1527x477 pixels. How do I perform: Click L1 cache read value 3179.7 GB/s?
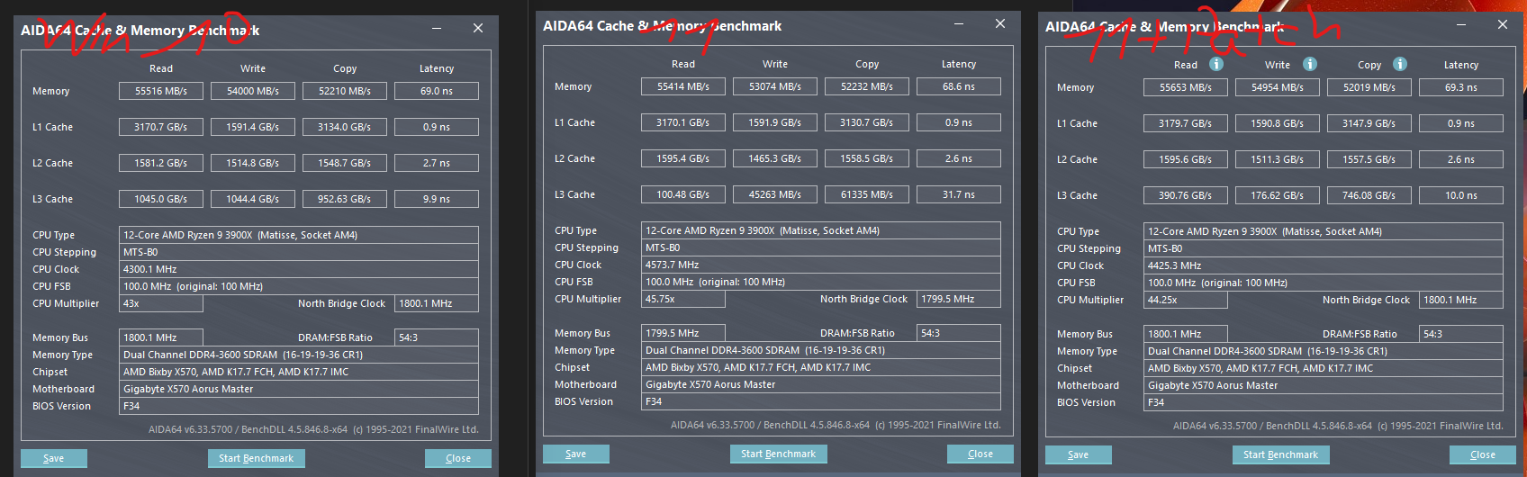(1186, 123)
